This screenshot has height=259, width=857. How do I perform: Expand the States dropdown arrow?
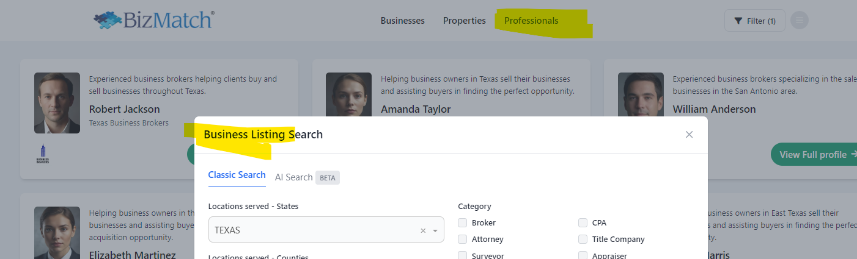435,231
